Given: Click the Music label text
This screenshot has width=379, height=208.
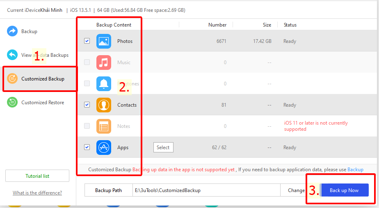Looking at the screenshot, I should [x=124, y=63].
